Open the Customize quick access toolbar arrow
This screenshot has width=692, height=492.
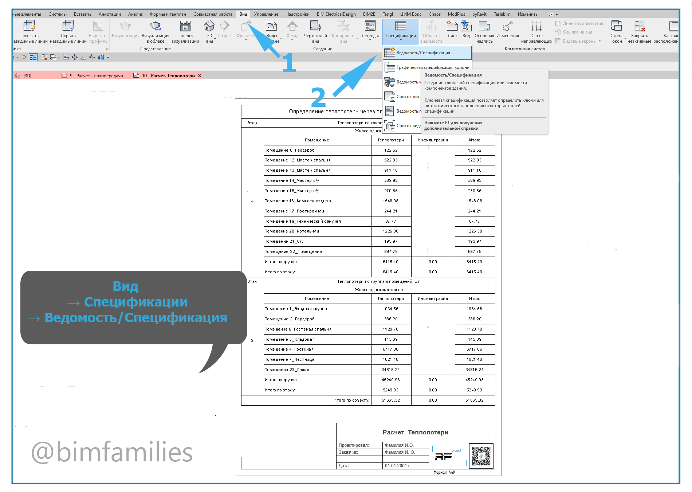click(108, 57)
